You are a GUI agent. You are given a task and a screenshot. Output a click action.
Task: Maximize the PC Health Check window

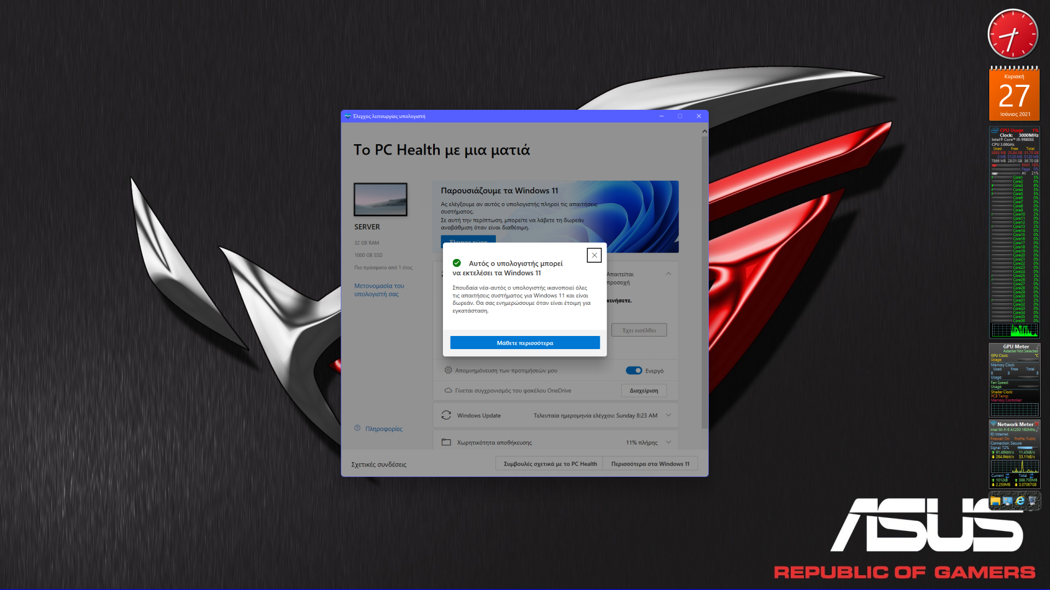(680, 116)
